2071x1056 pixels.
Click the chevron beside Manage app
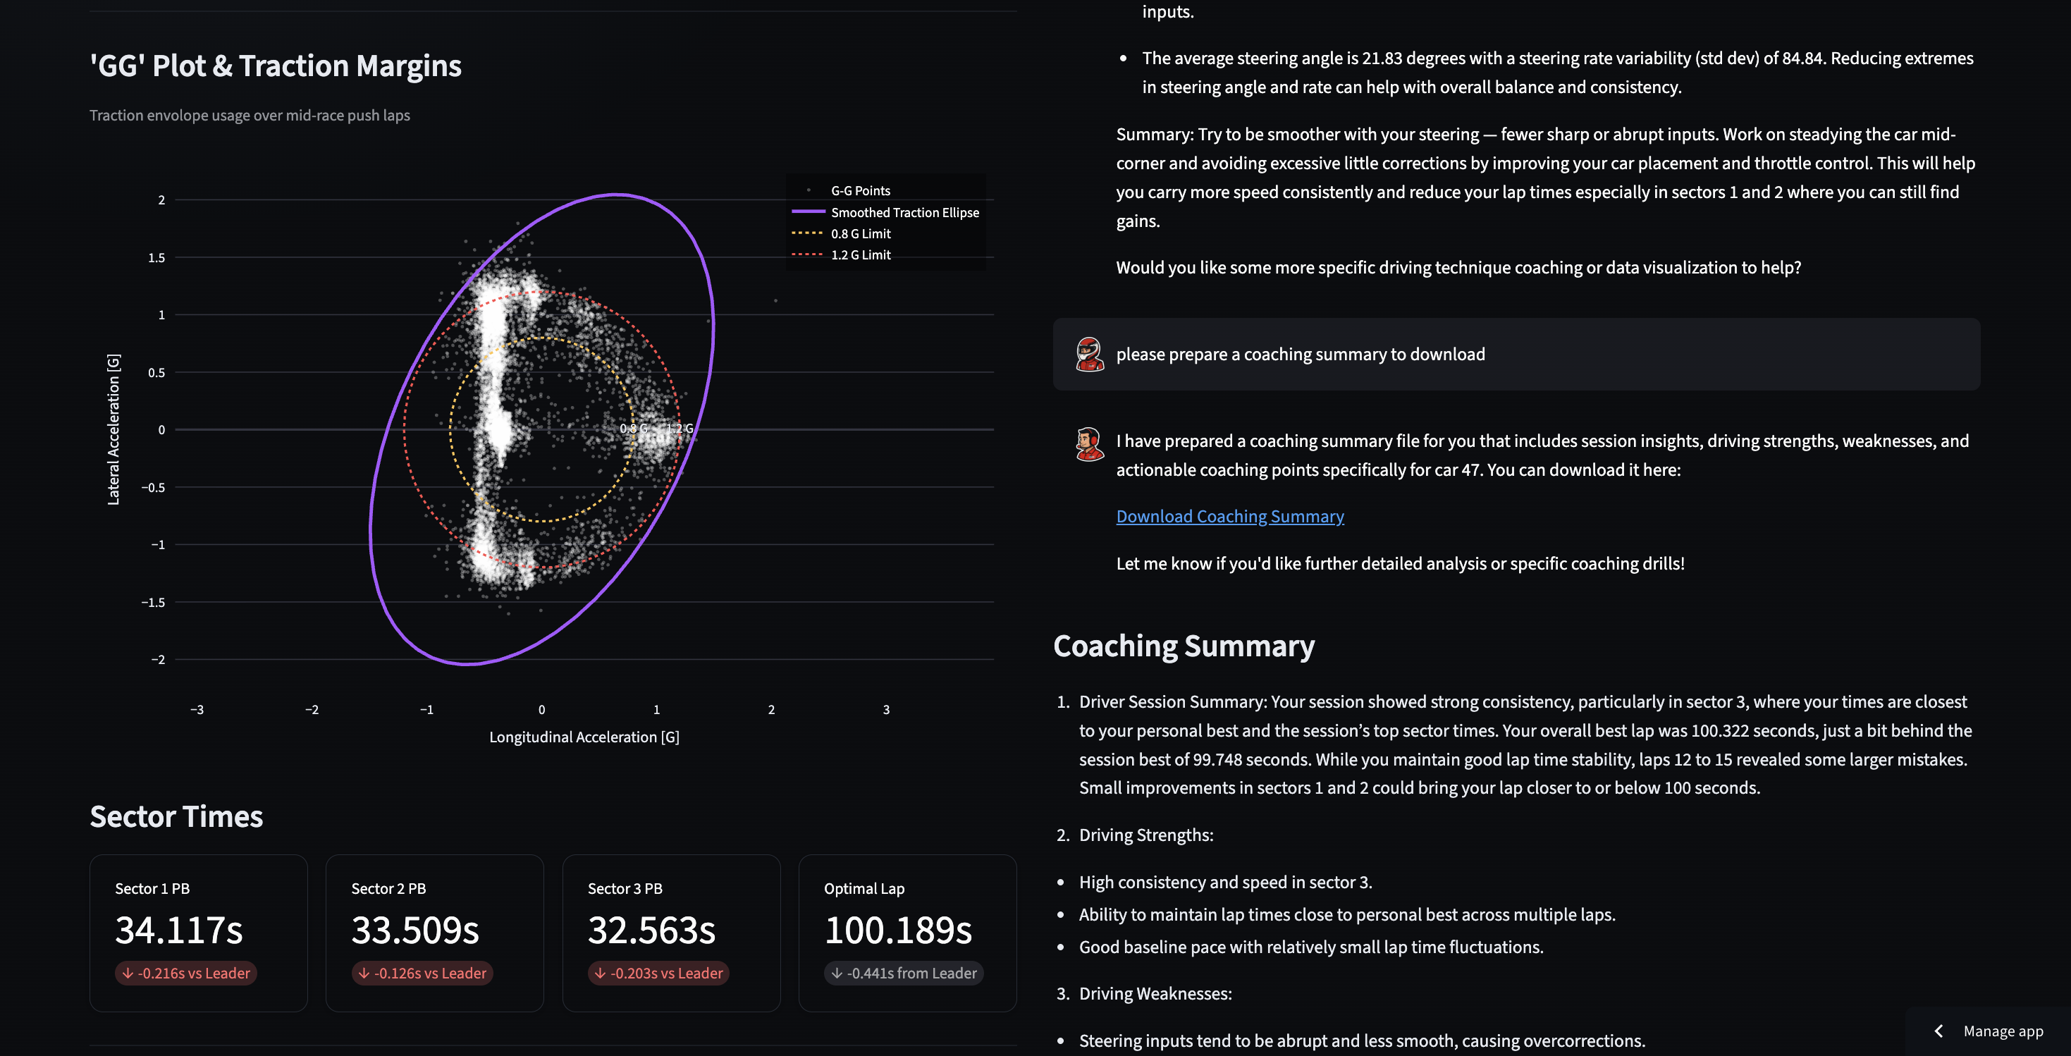click(x=1938, y=1031)
